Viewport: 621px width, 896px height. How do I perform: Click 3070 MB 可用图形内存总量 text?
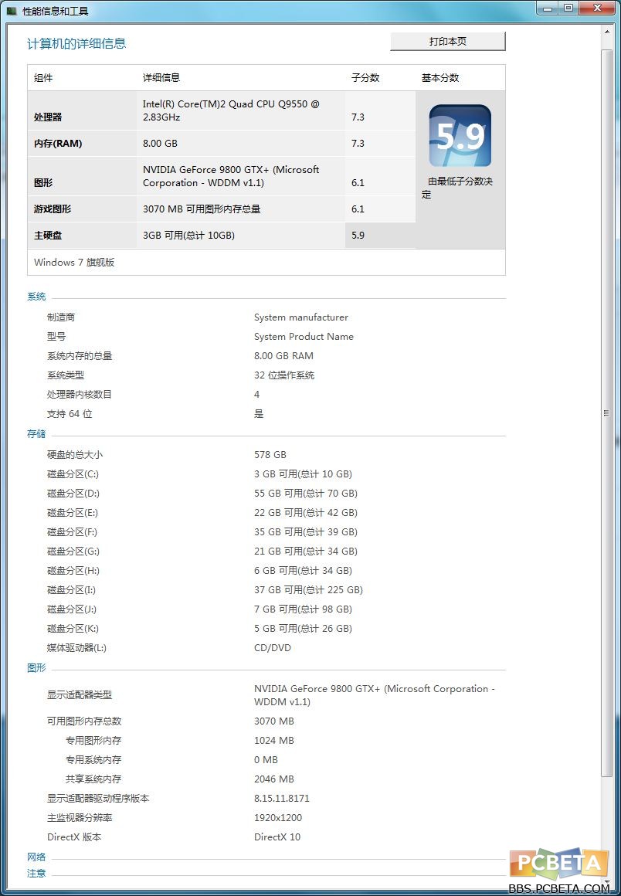[x=202, y=209]
